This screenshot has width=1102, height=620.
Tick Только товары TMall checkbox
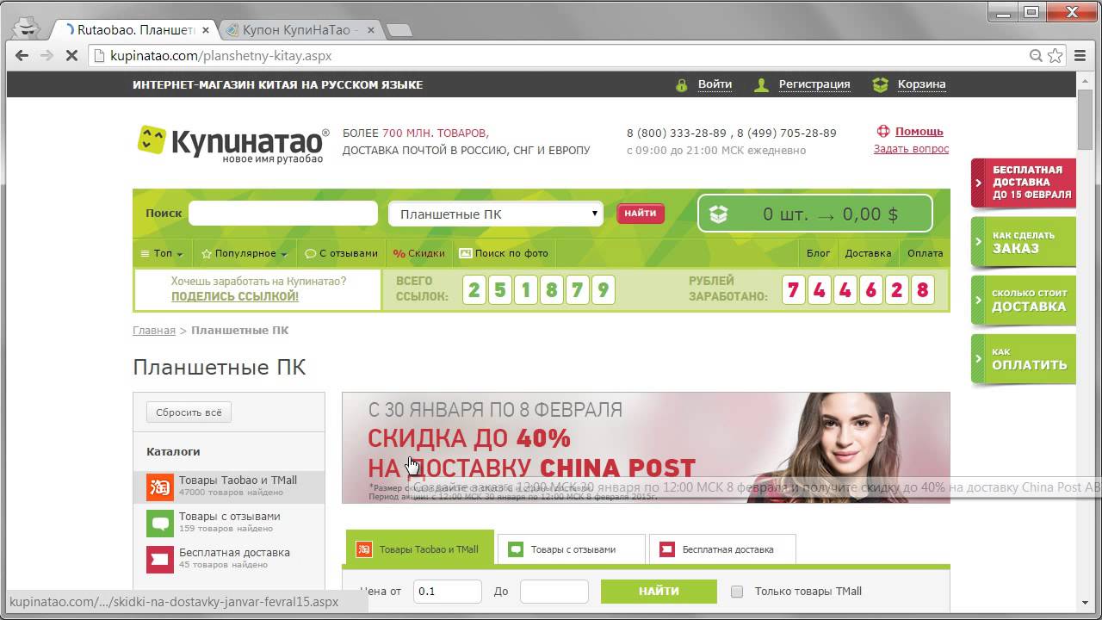click(x=737, y=592)
